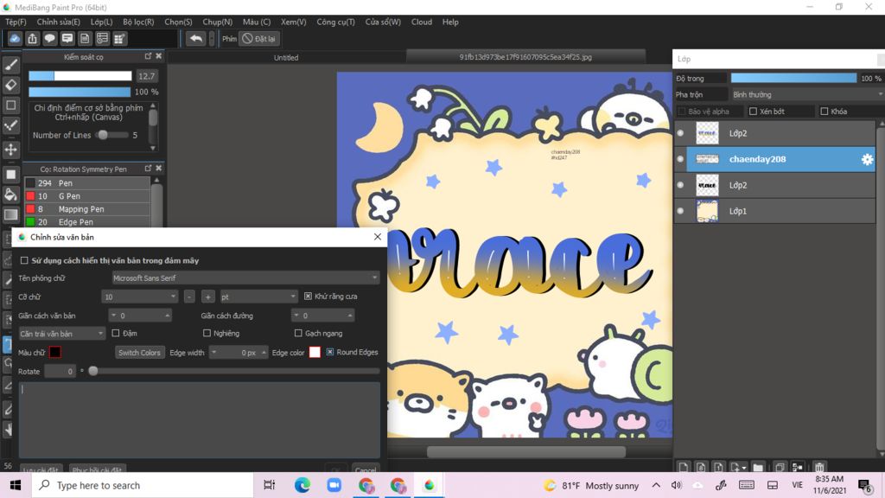Screen dimensions: 885x498
Task: Add a new 1-bit layer
Action: click(718, 467)
